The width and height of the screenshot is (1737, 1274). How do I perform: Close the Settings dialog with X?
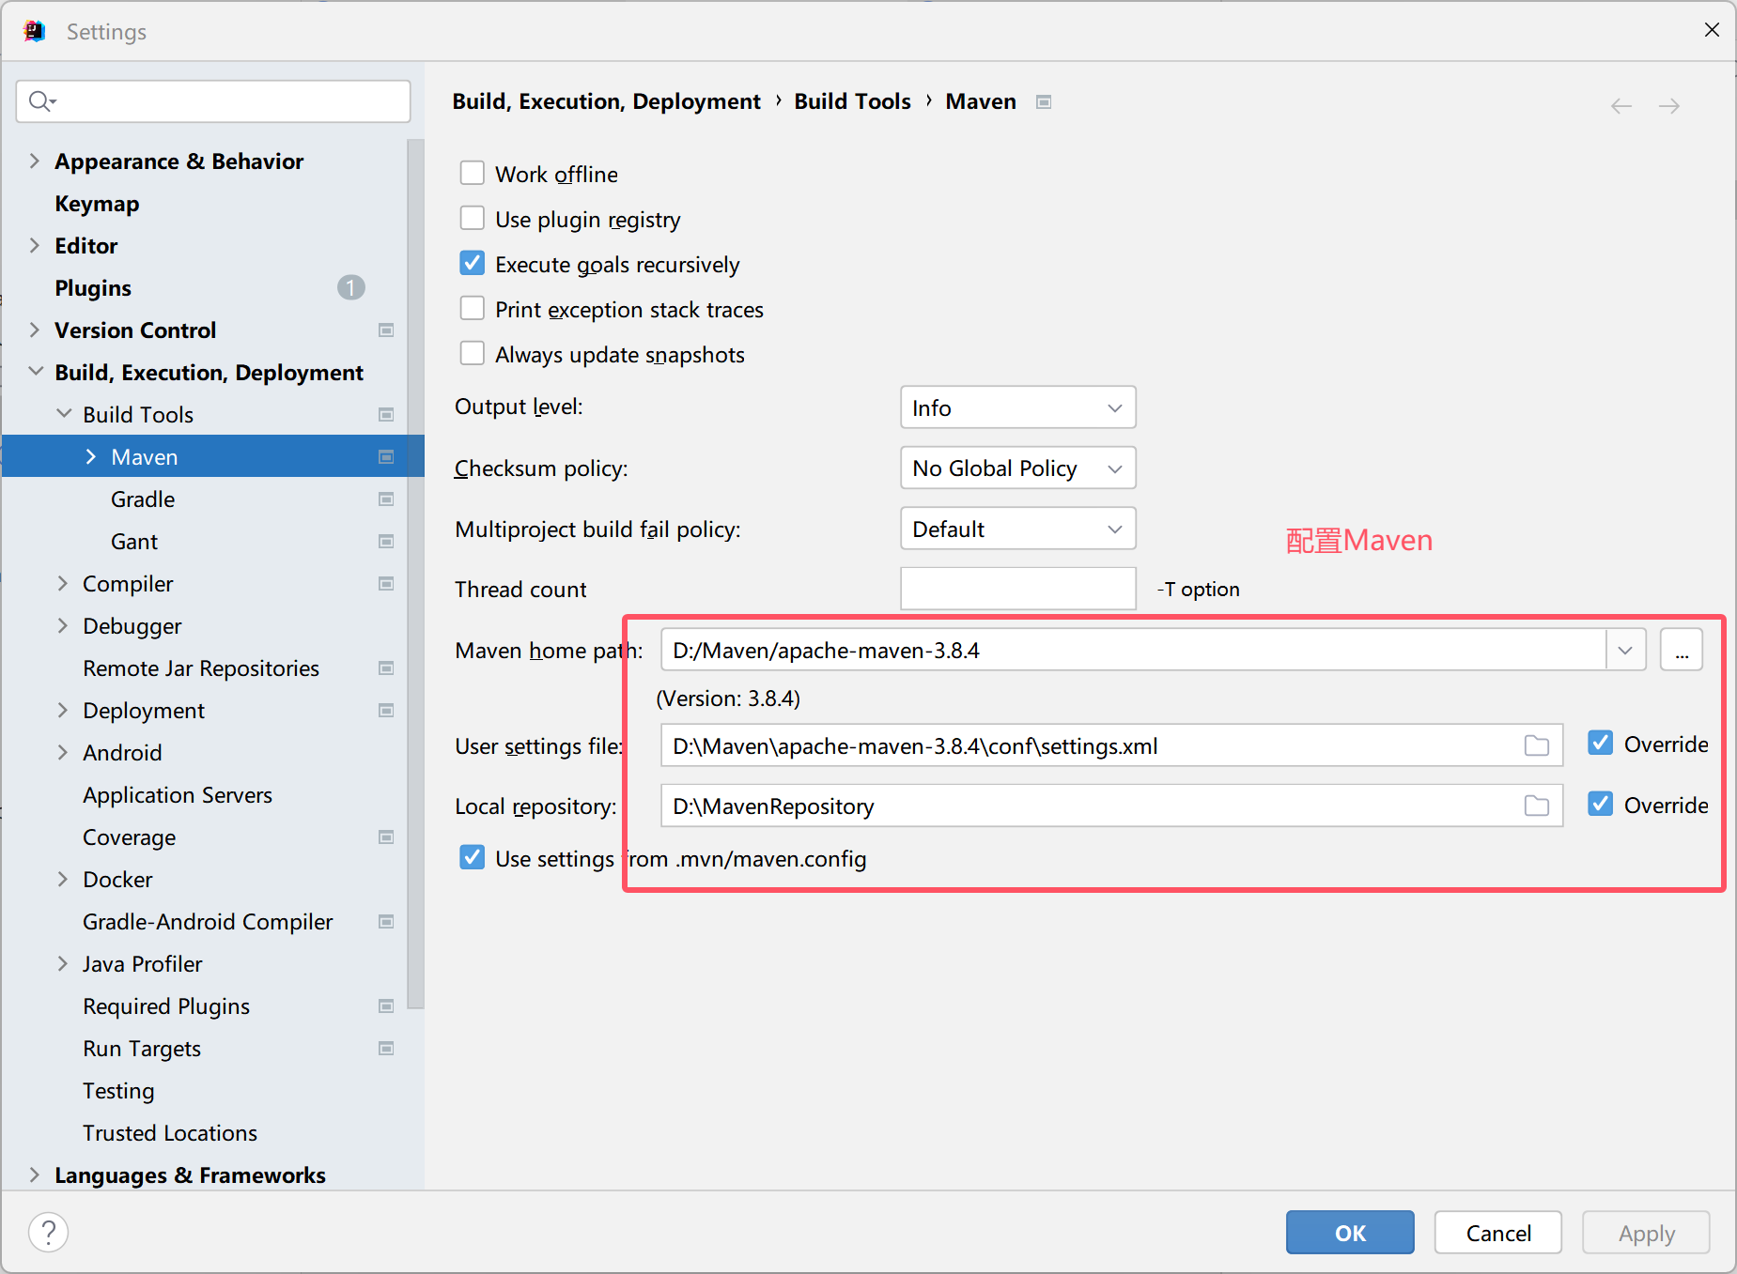pos(1712,30)
